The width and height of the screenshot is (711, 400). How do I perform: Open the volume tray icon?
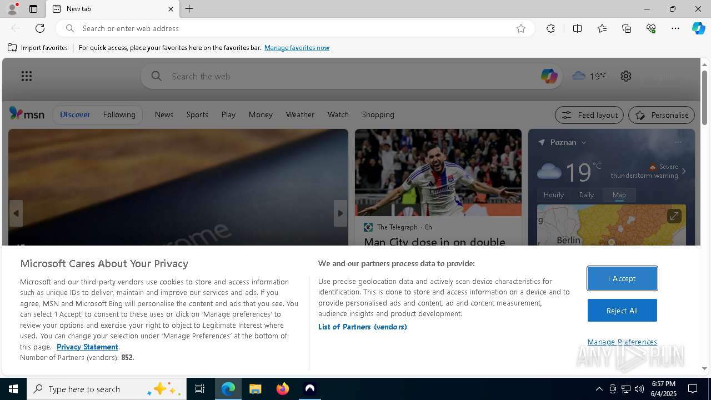(639, 389)
